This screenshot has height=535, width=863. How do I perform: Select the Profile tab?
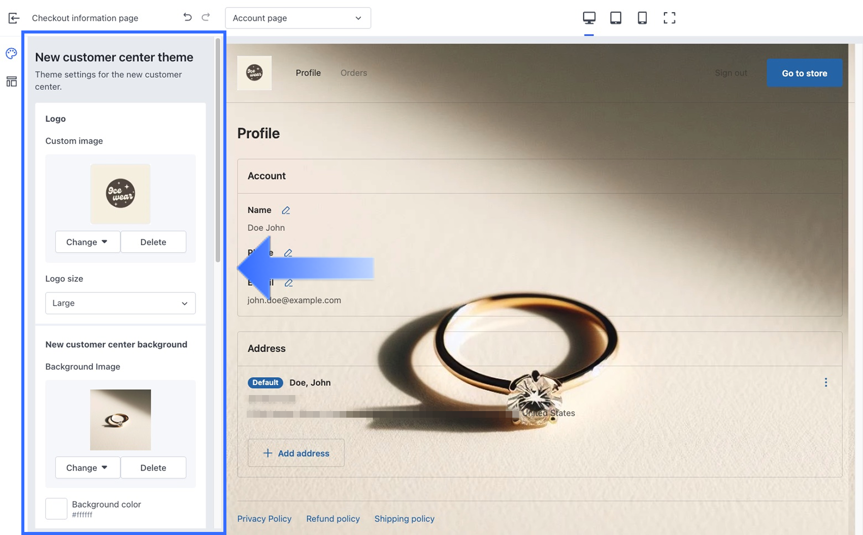[x=308, y=73]
